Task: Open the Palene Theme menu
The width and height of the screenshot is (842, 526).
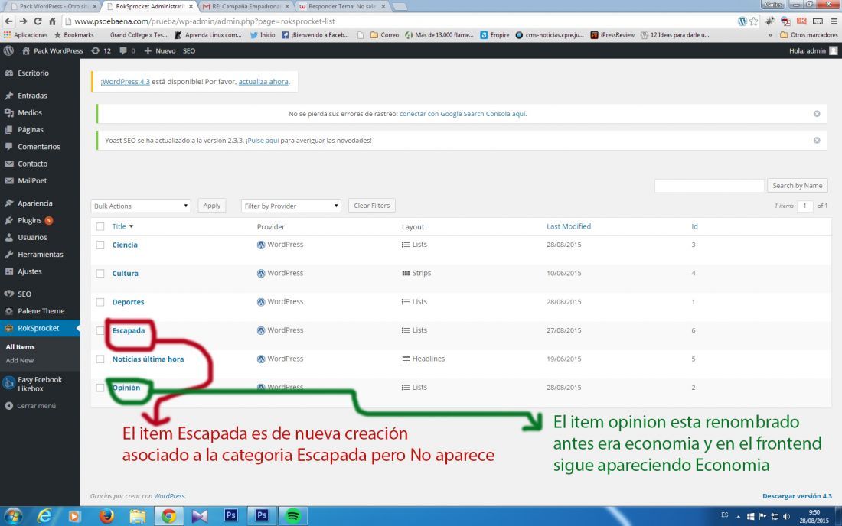Action: click(x=40, y=311)
